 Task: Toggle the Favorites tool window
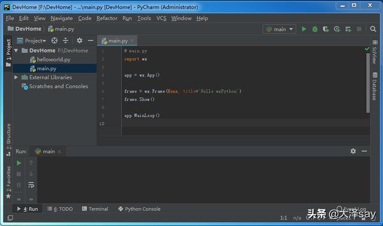coord(8,182)
